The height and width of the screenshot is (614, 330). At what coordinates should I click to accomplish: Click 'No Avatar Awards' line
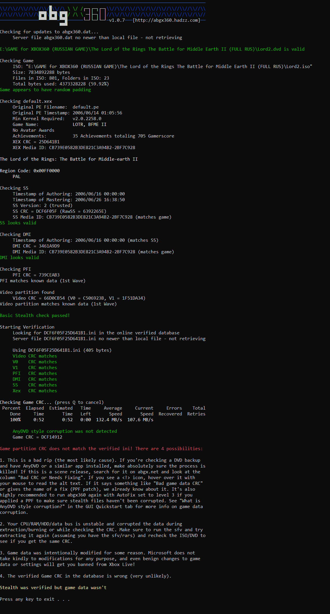click(x=34, y=130)
